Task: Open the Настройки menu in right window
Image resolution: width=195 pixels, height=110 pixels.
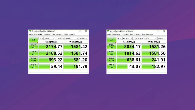Action: (116, 34)
